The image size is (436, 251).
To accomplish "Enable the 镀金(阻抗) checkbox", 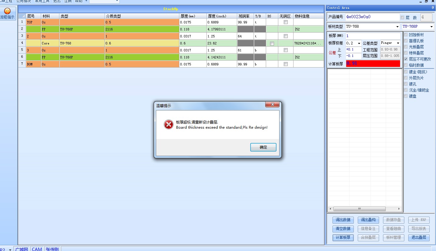I will pos(406,72).
